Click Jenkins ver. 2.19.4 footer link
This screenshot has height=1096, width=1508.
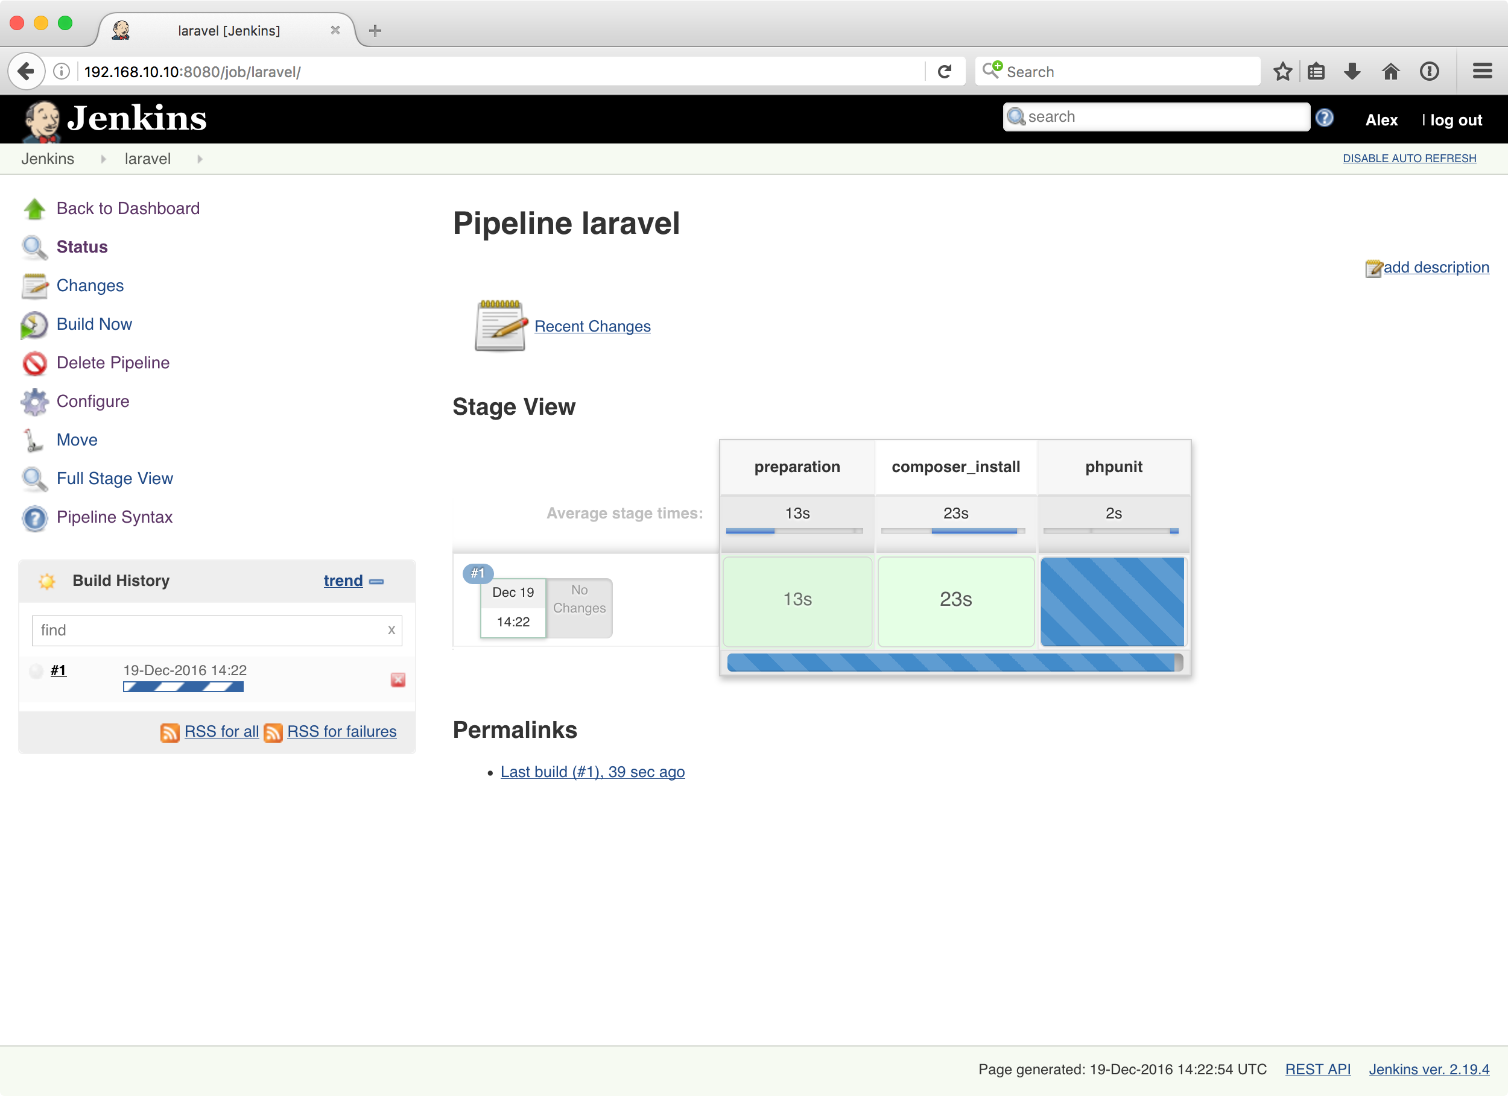(1428, 1069)
